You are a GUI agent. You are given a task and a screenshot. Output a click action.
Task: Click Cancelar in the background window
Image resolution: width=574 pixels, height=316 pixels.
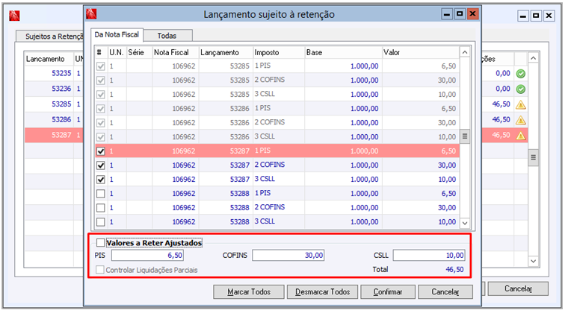(x=518, y=288)
